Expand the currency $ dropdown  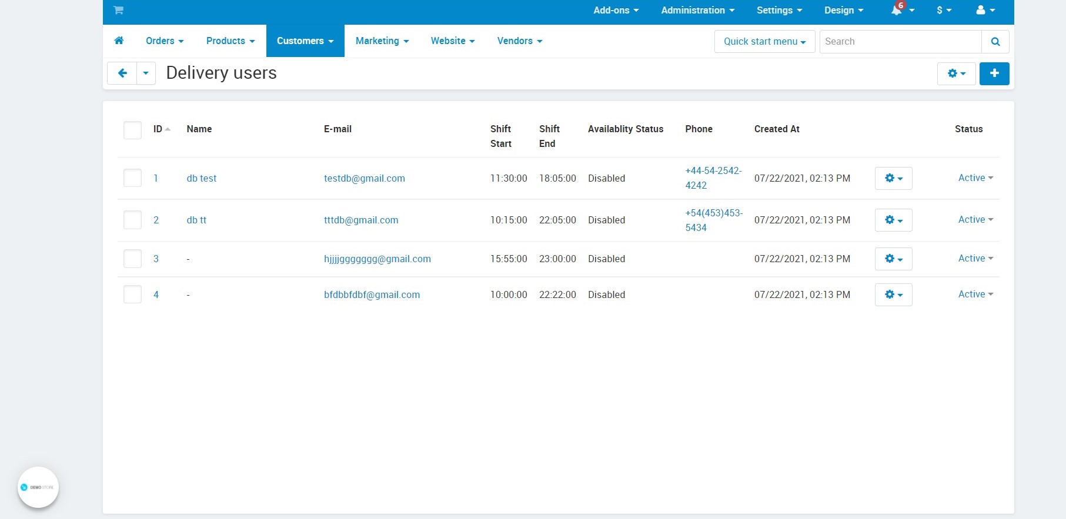pyautogui.click(x=944, y=10)
